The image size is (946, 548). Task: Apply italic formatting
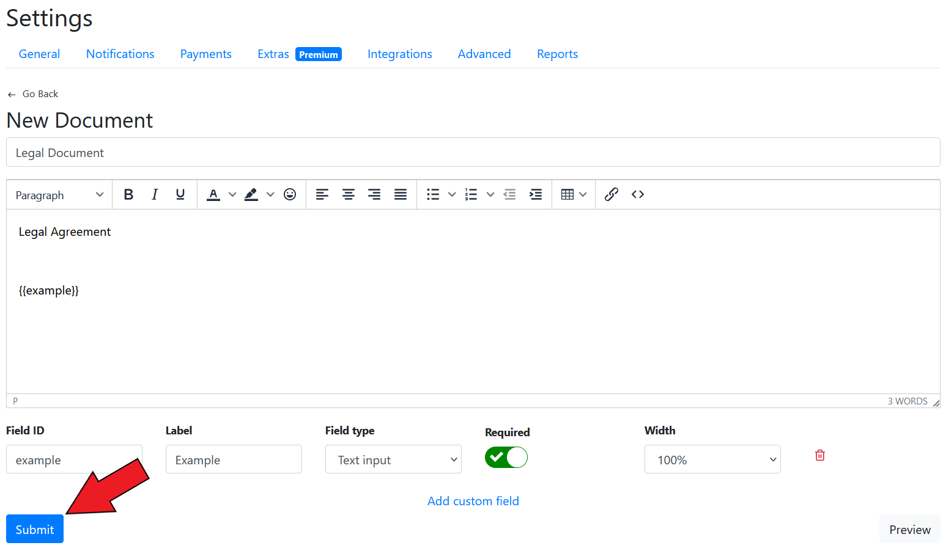[x=155, y=194]
